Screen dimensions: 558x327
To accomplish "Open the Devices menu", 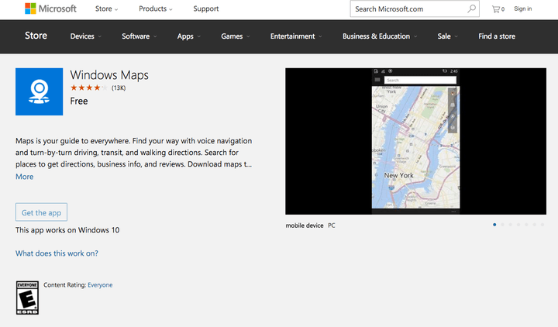I will 86,36.
